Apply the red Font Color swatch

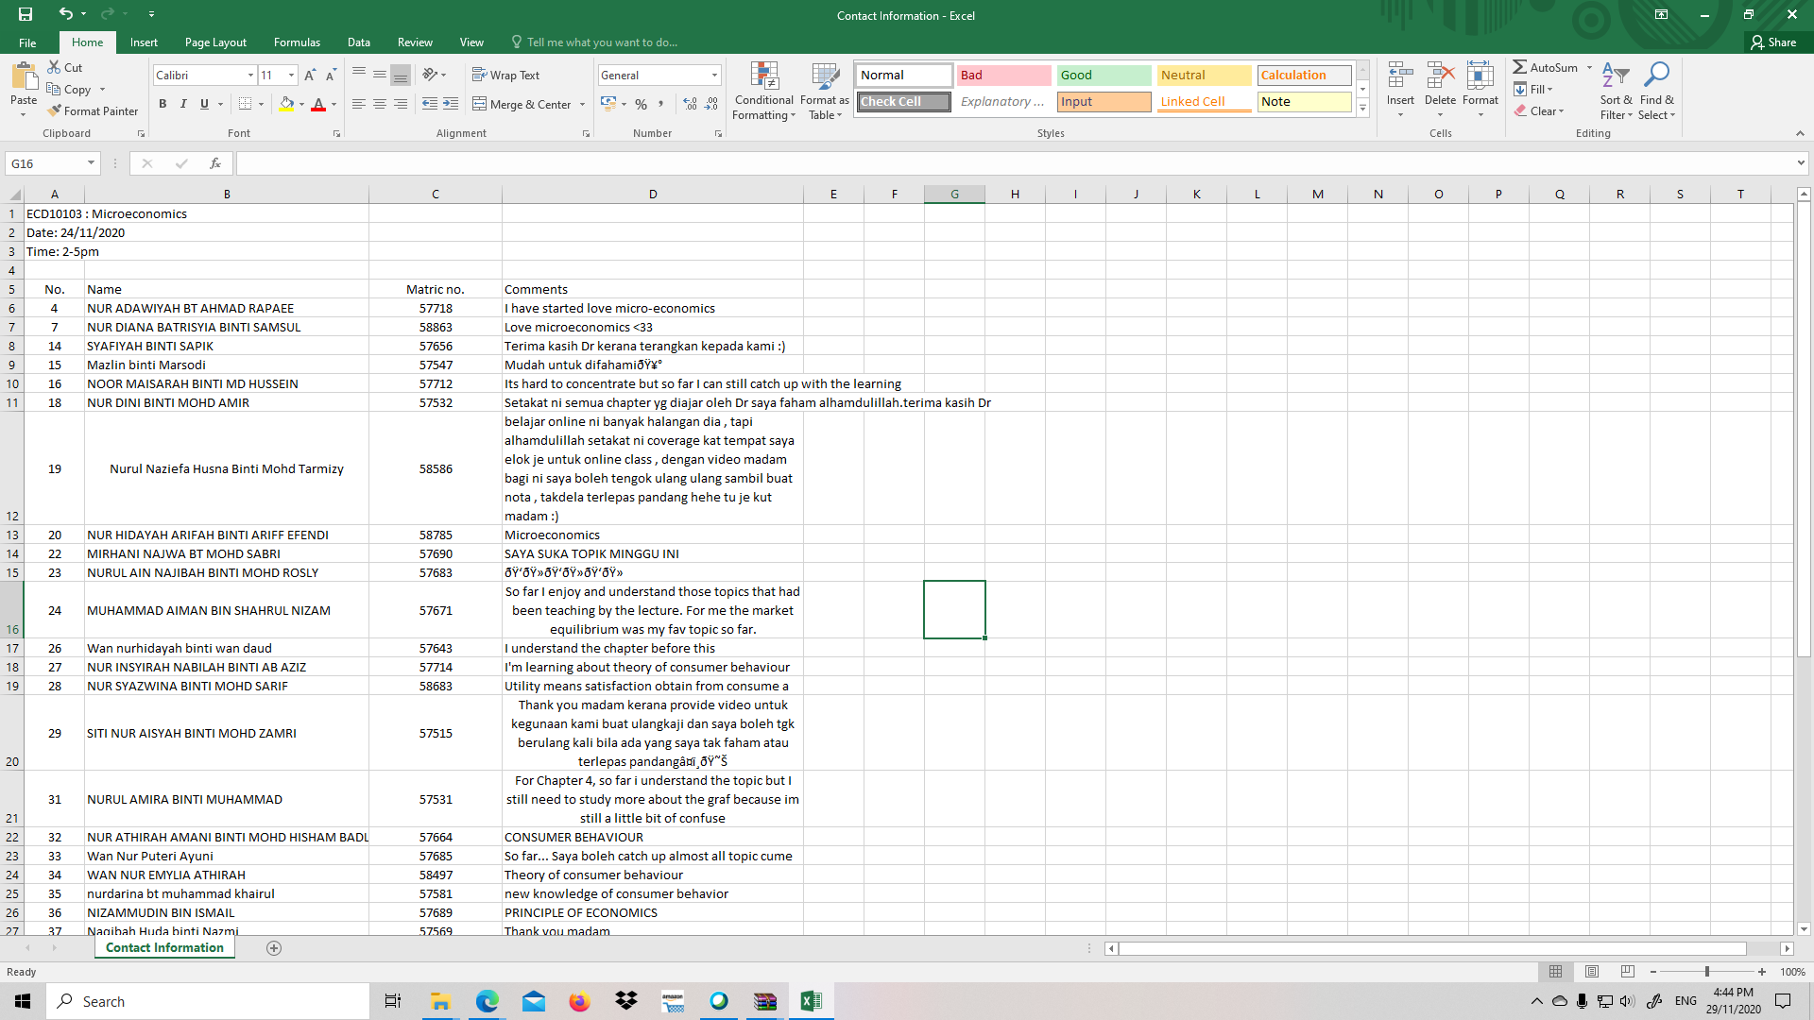pos(318,104)
